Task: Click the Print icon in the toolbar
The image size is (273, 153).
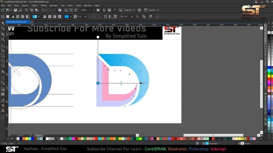Action: click(x=20, y=10)
